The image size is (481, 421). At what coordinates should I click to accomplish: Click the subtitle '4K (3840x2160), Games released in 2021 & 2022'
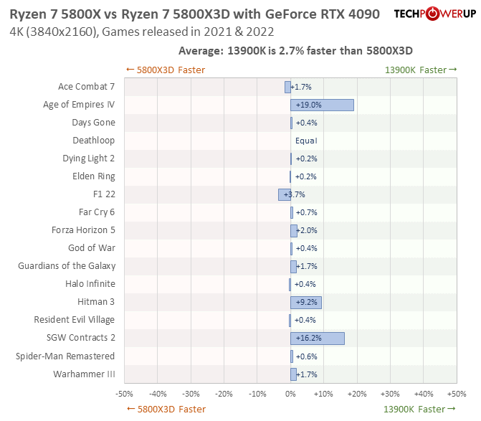(142, 32)
